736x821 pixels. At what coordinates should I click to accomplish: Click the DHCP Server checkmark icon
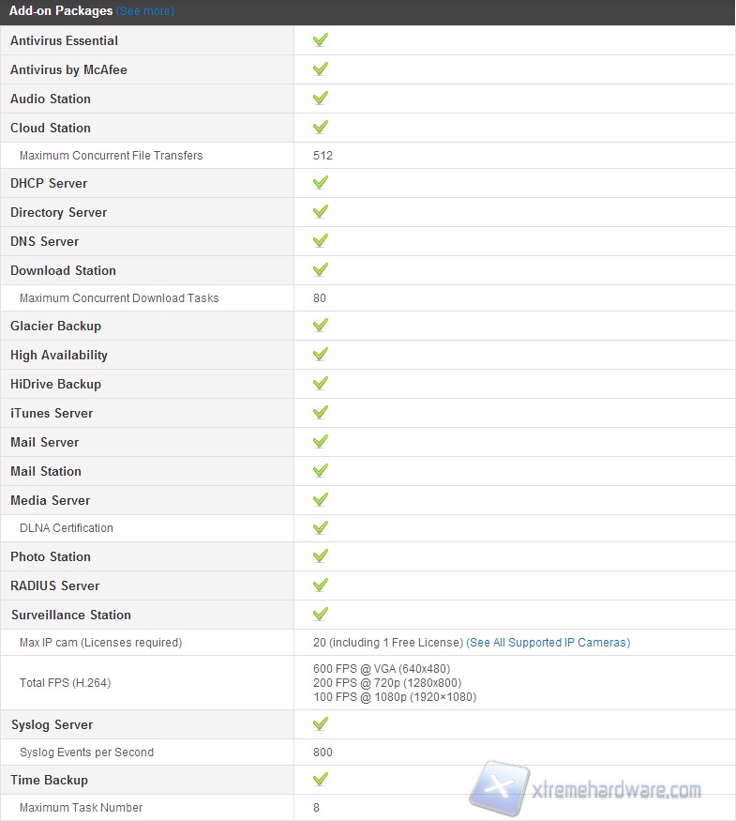pos(321,183)
